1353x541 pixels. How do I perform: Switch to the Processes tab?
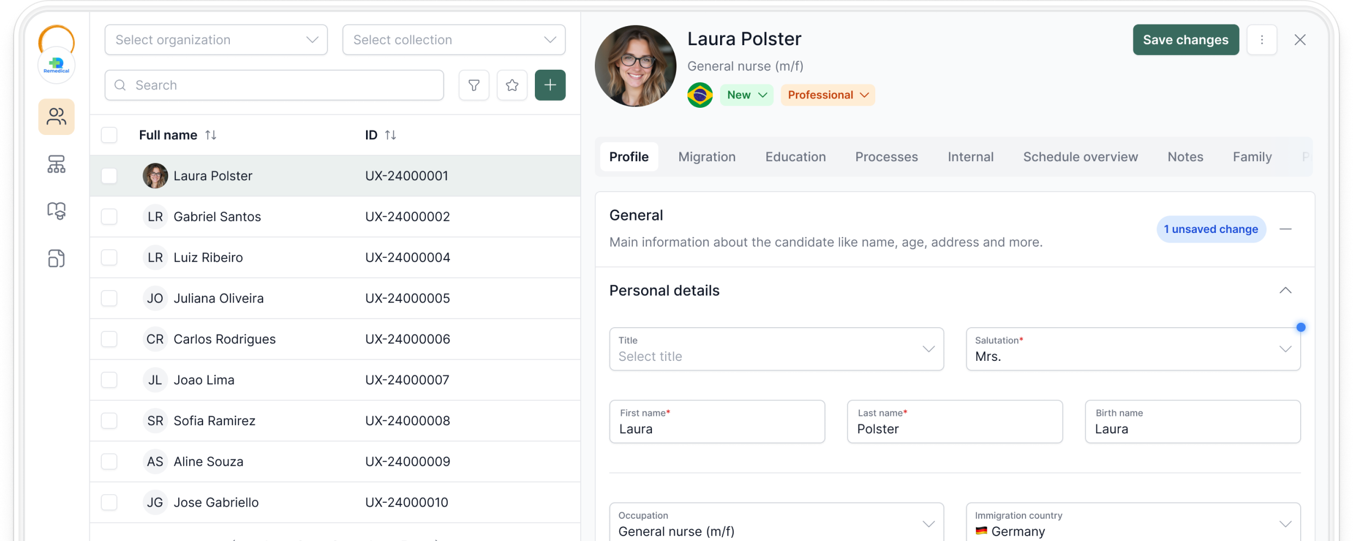coord(886,157)
